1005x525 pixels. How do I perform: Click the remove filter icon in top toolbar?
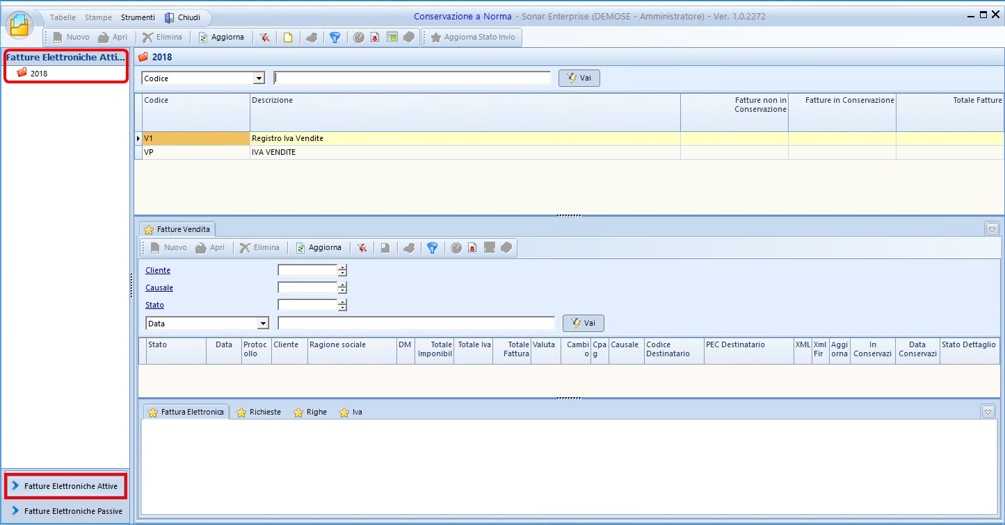[x=265, y=37]
